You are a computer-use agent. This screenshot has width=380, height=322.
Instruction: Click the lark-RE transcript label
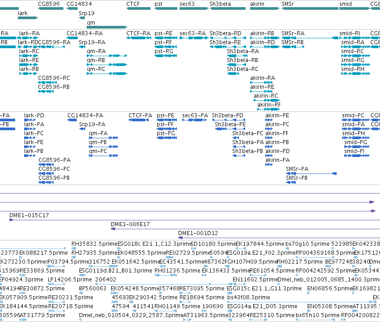coord(29,60)
